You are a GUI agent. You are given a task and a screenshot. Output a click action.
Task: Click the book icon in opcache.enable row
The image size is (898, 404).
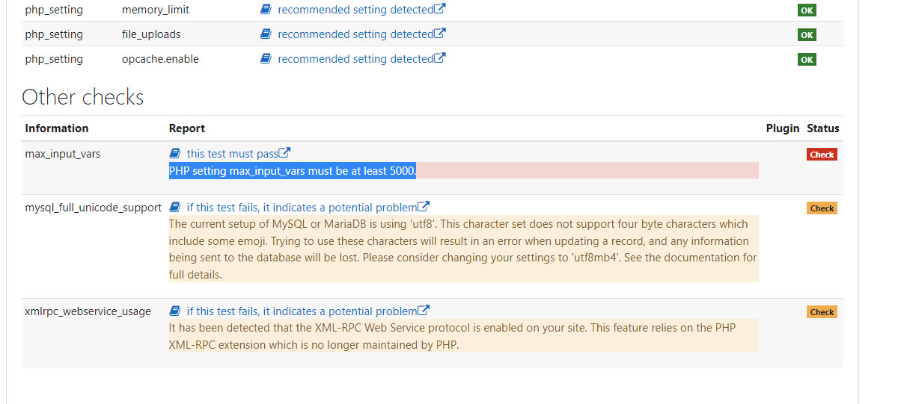point(265,59)
